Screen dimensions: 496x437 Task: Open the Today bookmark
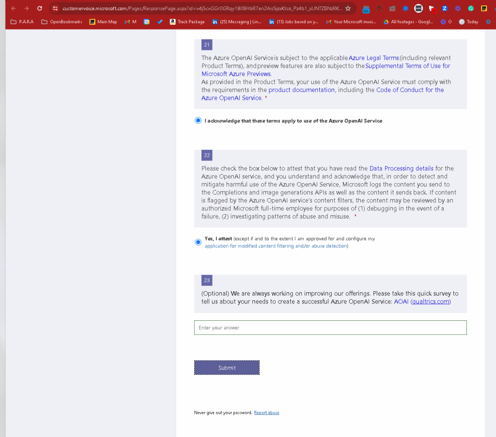tap(468, 22)
